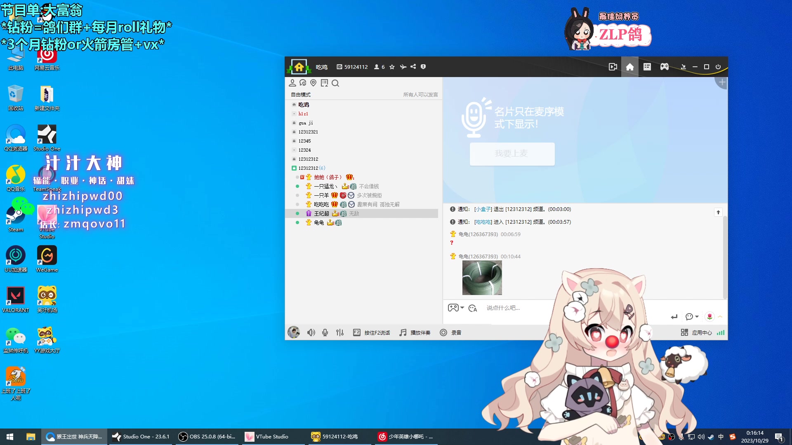792x445 pixels.
Task: Open the audio mixer settings icon
Action: pyautogui.click(x=340, y=333)
